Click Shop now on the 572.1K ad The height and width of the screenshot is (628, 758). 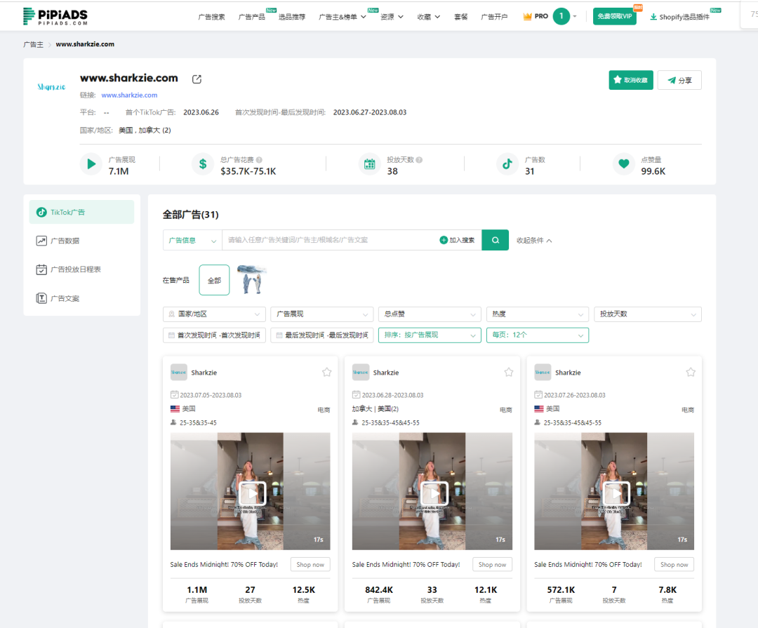tap(674, 565)
